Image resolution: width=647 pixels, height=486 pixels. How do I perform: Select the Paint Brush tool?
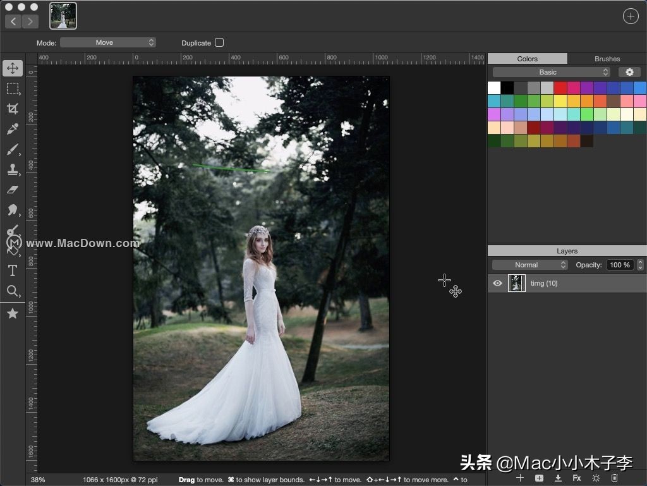pyautogui.click(x=13, y=149)
